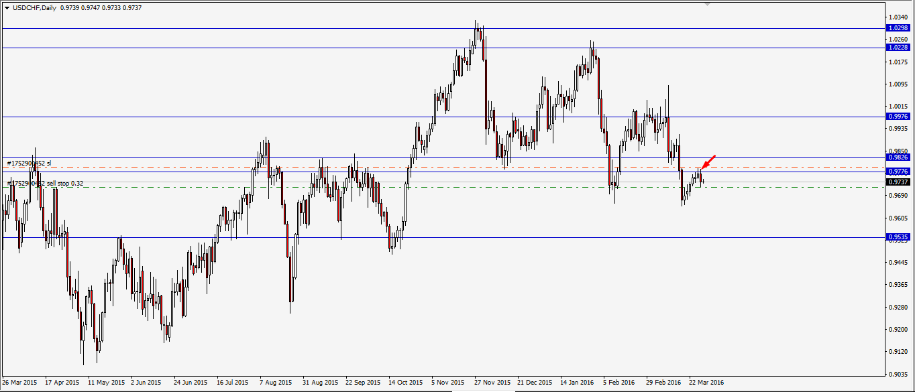Click the 14 Jan 2016 date label
The width and height of the screenshot is (915, 392).
coord(578,383)
